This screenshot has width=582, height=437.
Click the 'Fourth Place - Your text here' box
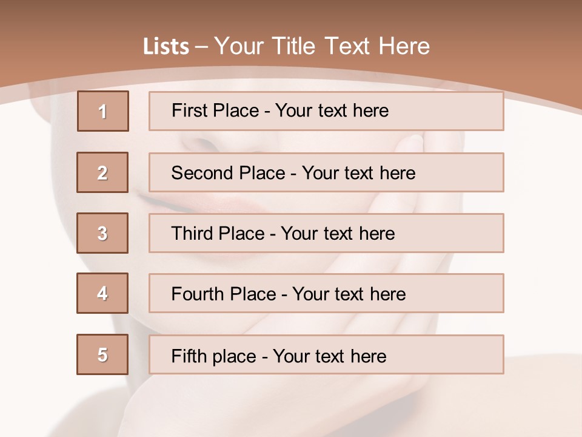coord(326,293)
